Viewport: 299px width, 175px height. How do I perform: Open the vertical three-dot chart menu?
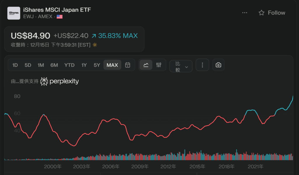(x=202, y=65)
